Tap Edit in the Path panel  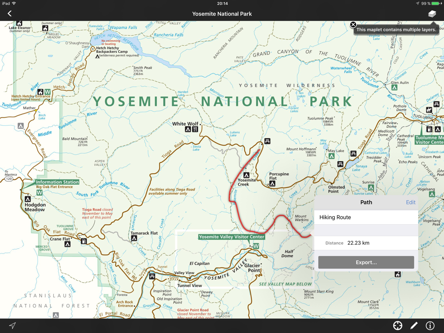(x=411, y=202)
